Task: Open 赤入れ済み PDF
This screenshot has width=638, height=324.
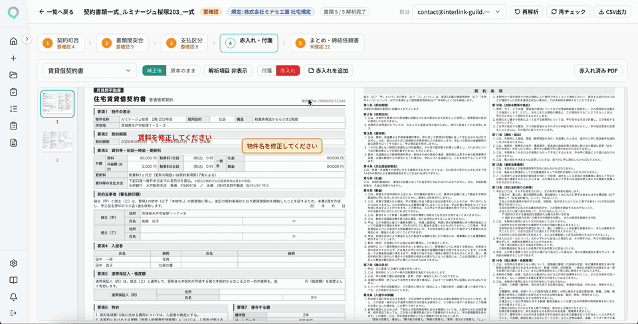Action: 598,70
